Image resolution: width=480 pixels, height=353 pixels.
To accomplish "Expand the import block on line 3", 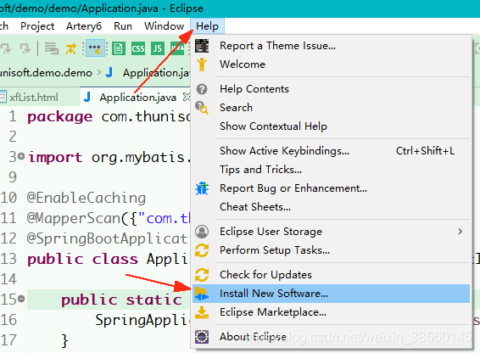I will 21,156.
